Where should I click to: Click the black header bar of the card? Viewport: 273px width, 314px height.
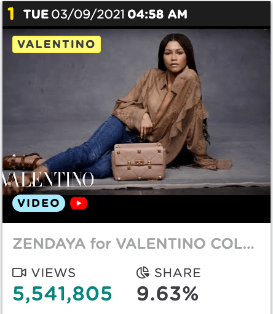(136, 14)
